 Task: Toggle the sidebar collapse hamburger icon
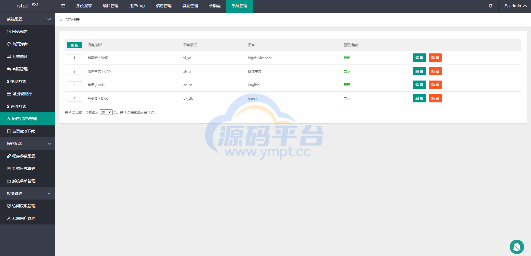pos(63,6)
